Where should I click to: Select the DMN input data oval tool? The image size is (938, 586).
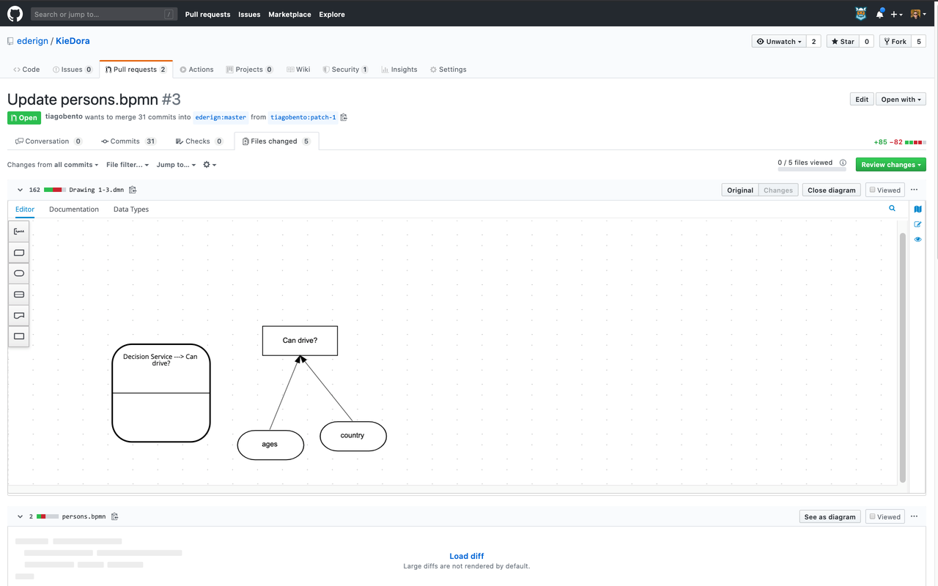(19, 273)
